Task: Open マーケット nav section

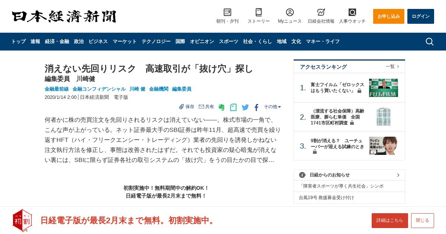Action: (125, 42)
